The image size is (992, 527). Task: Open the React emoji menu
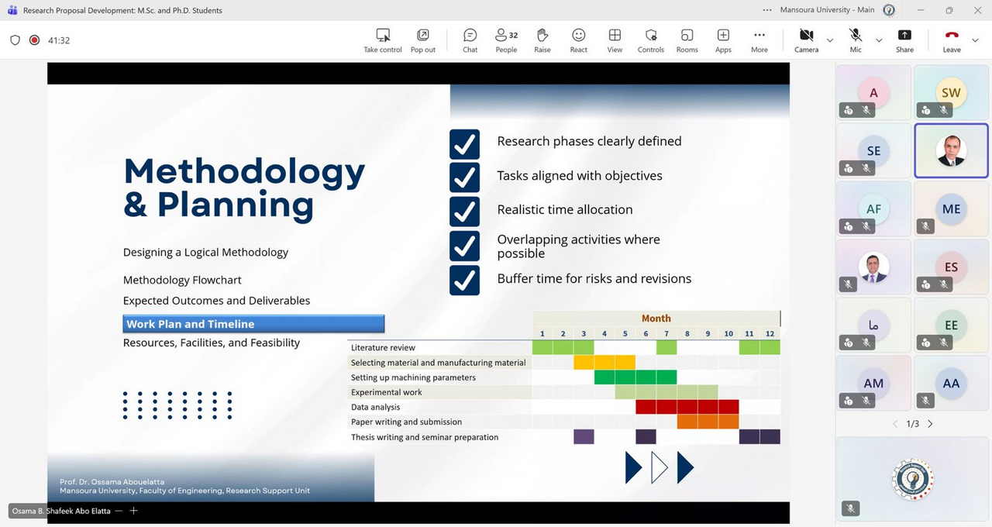click(x=578, y=40)
